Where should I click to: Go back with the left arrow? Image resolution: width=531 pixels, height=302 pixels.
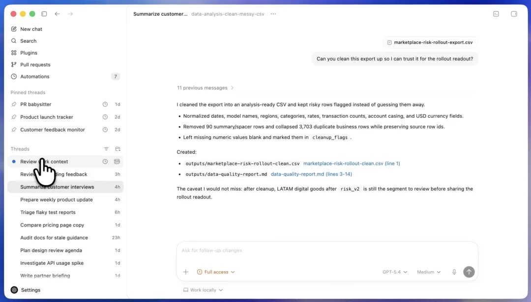coord(57,14)
